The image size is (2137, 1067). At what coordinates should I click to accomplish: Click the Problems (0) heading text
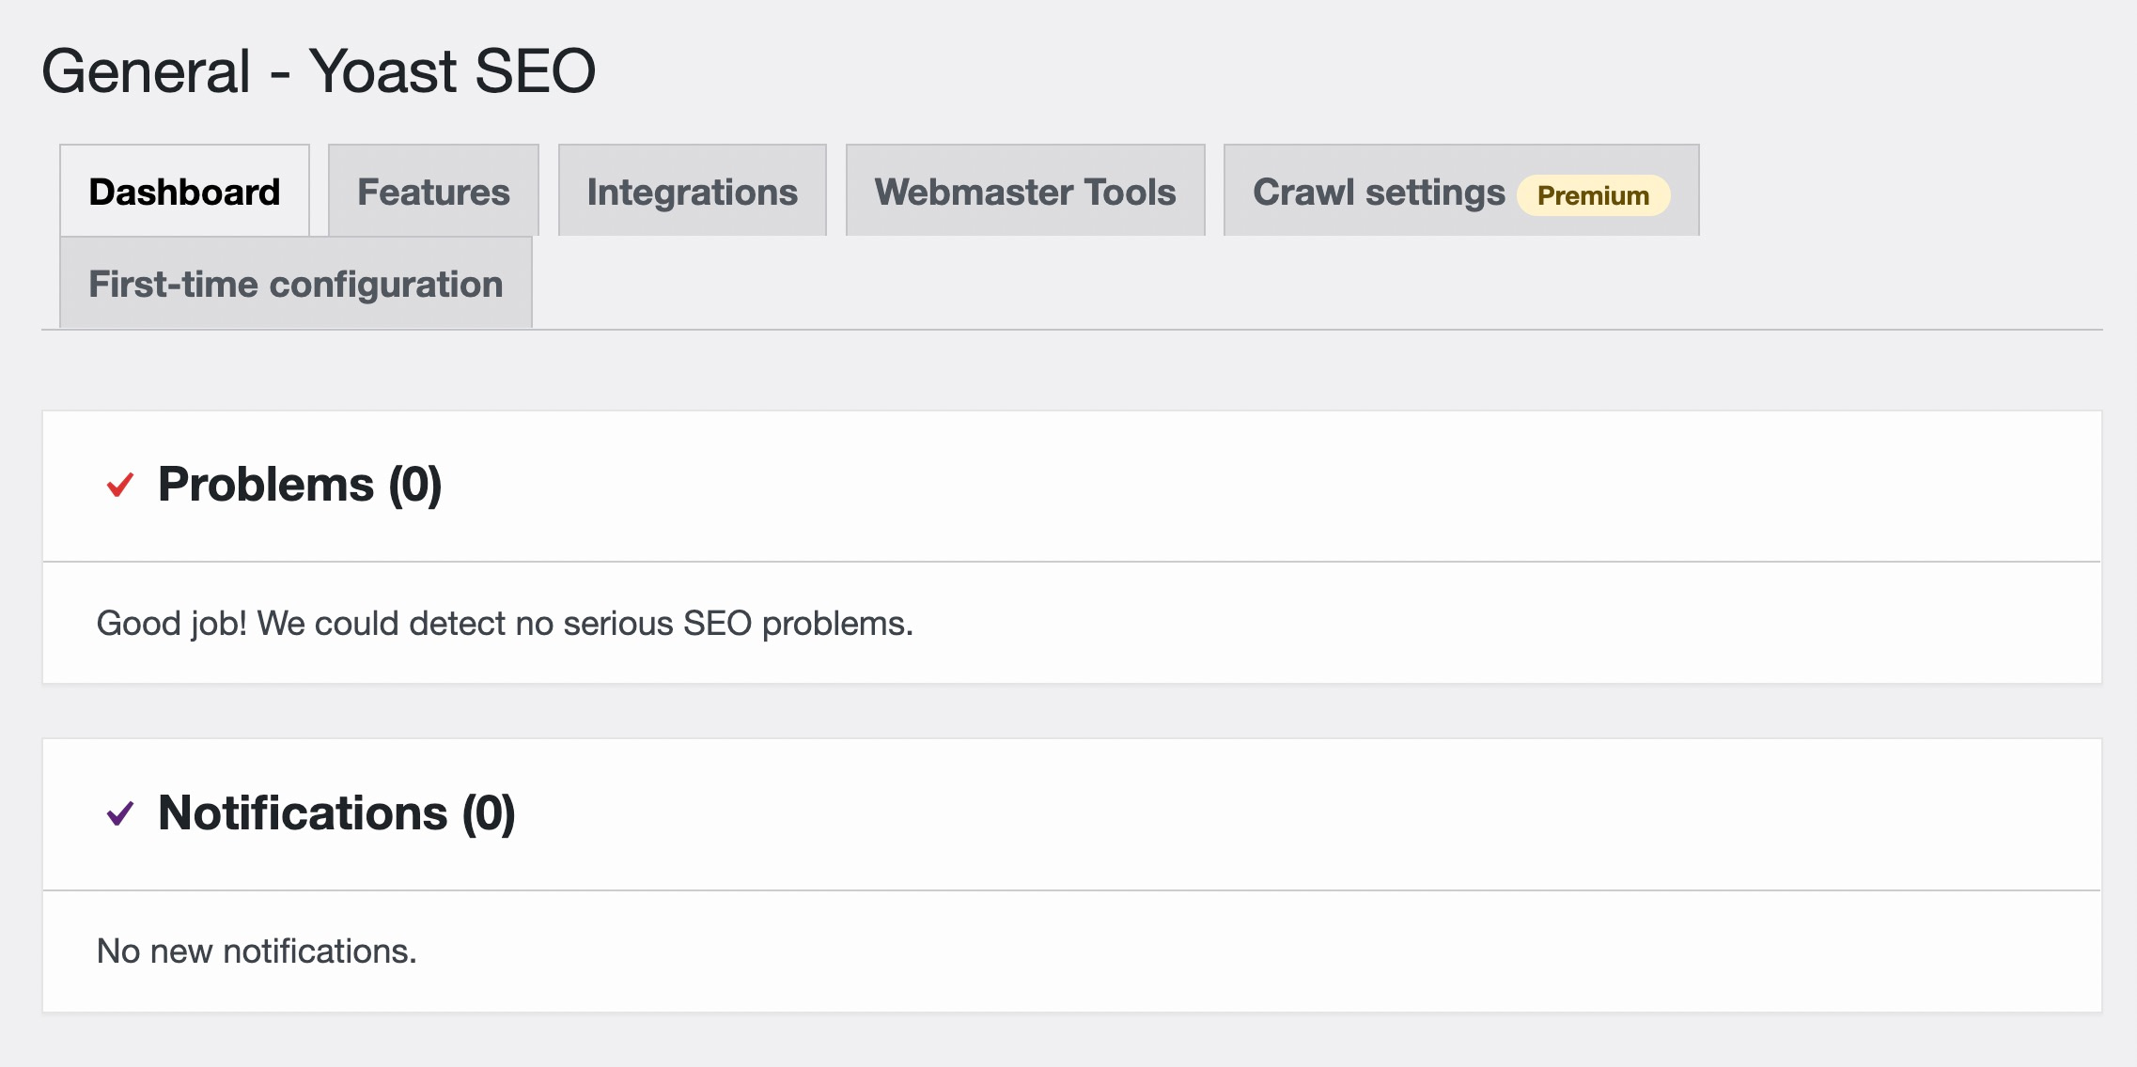(299, 485)
